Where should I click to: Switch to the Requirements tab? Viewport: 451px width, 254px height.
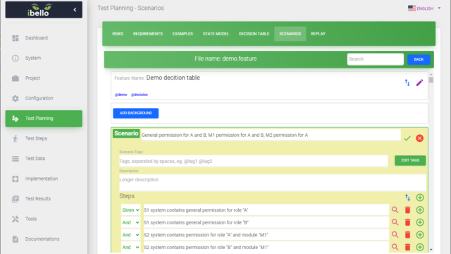(148, 34)
